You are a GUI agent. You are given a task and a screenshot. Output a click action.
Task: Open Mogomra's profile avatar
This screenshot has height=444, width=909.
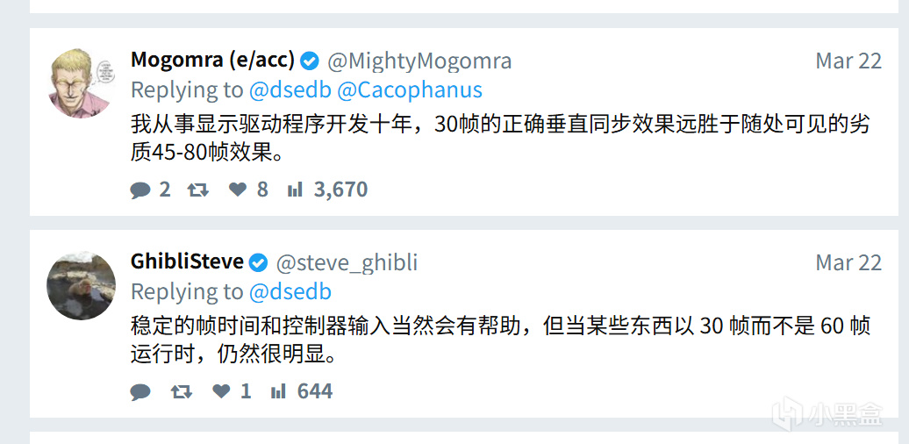pyautogui.click(x=81, y=83)
